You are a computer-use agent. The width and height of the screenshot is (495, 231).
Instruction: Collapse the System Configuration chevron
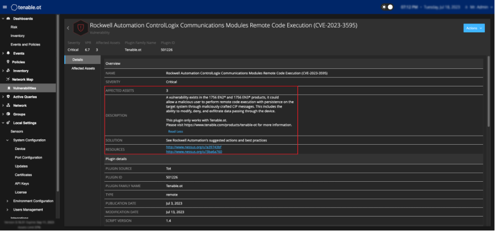coord(7,140)
